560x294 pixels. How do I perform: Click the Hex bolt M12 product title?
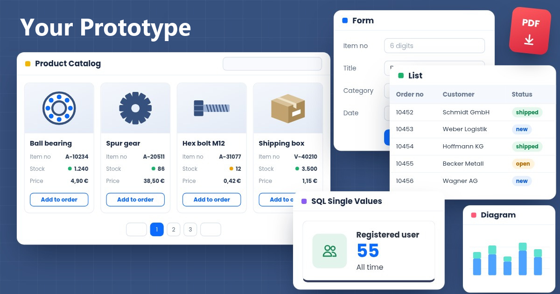pos(203,143)
